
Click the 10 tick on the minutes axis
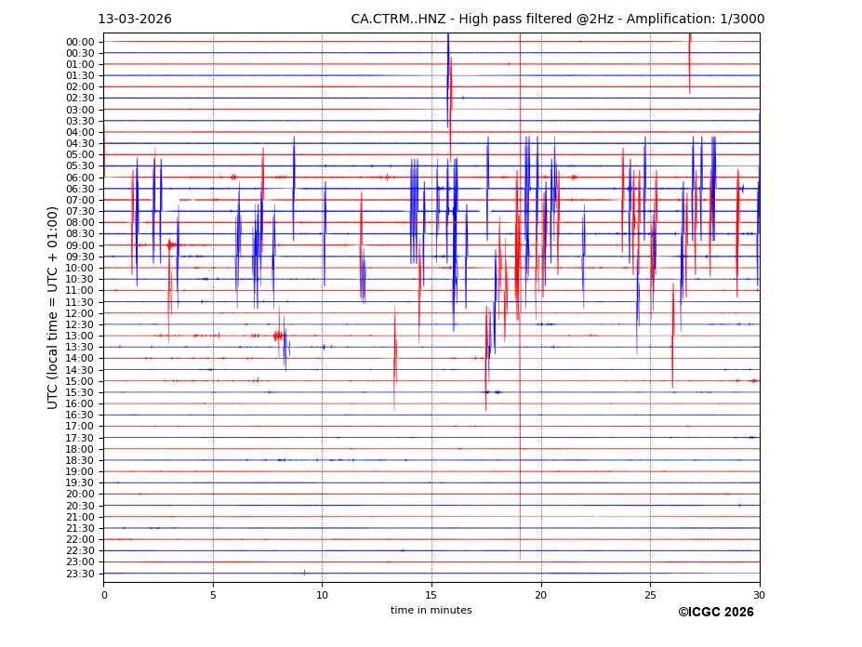click(323, 595)
